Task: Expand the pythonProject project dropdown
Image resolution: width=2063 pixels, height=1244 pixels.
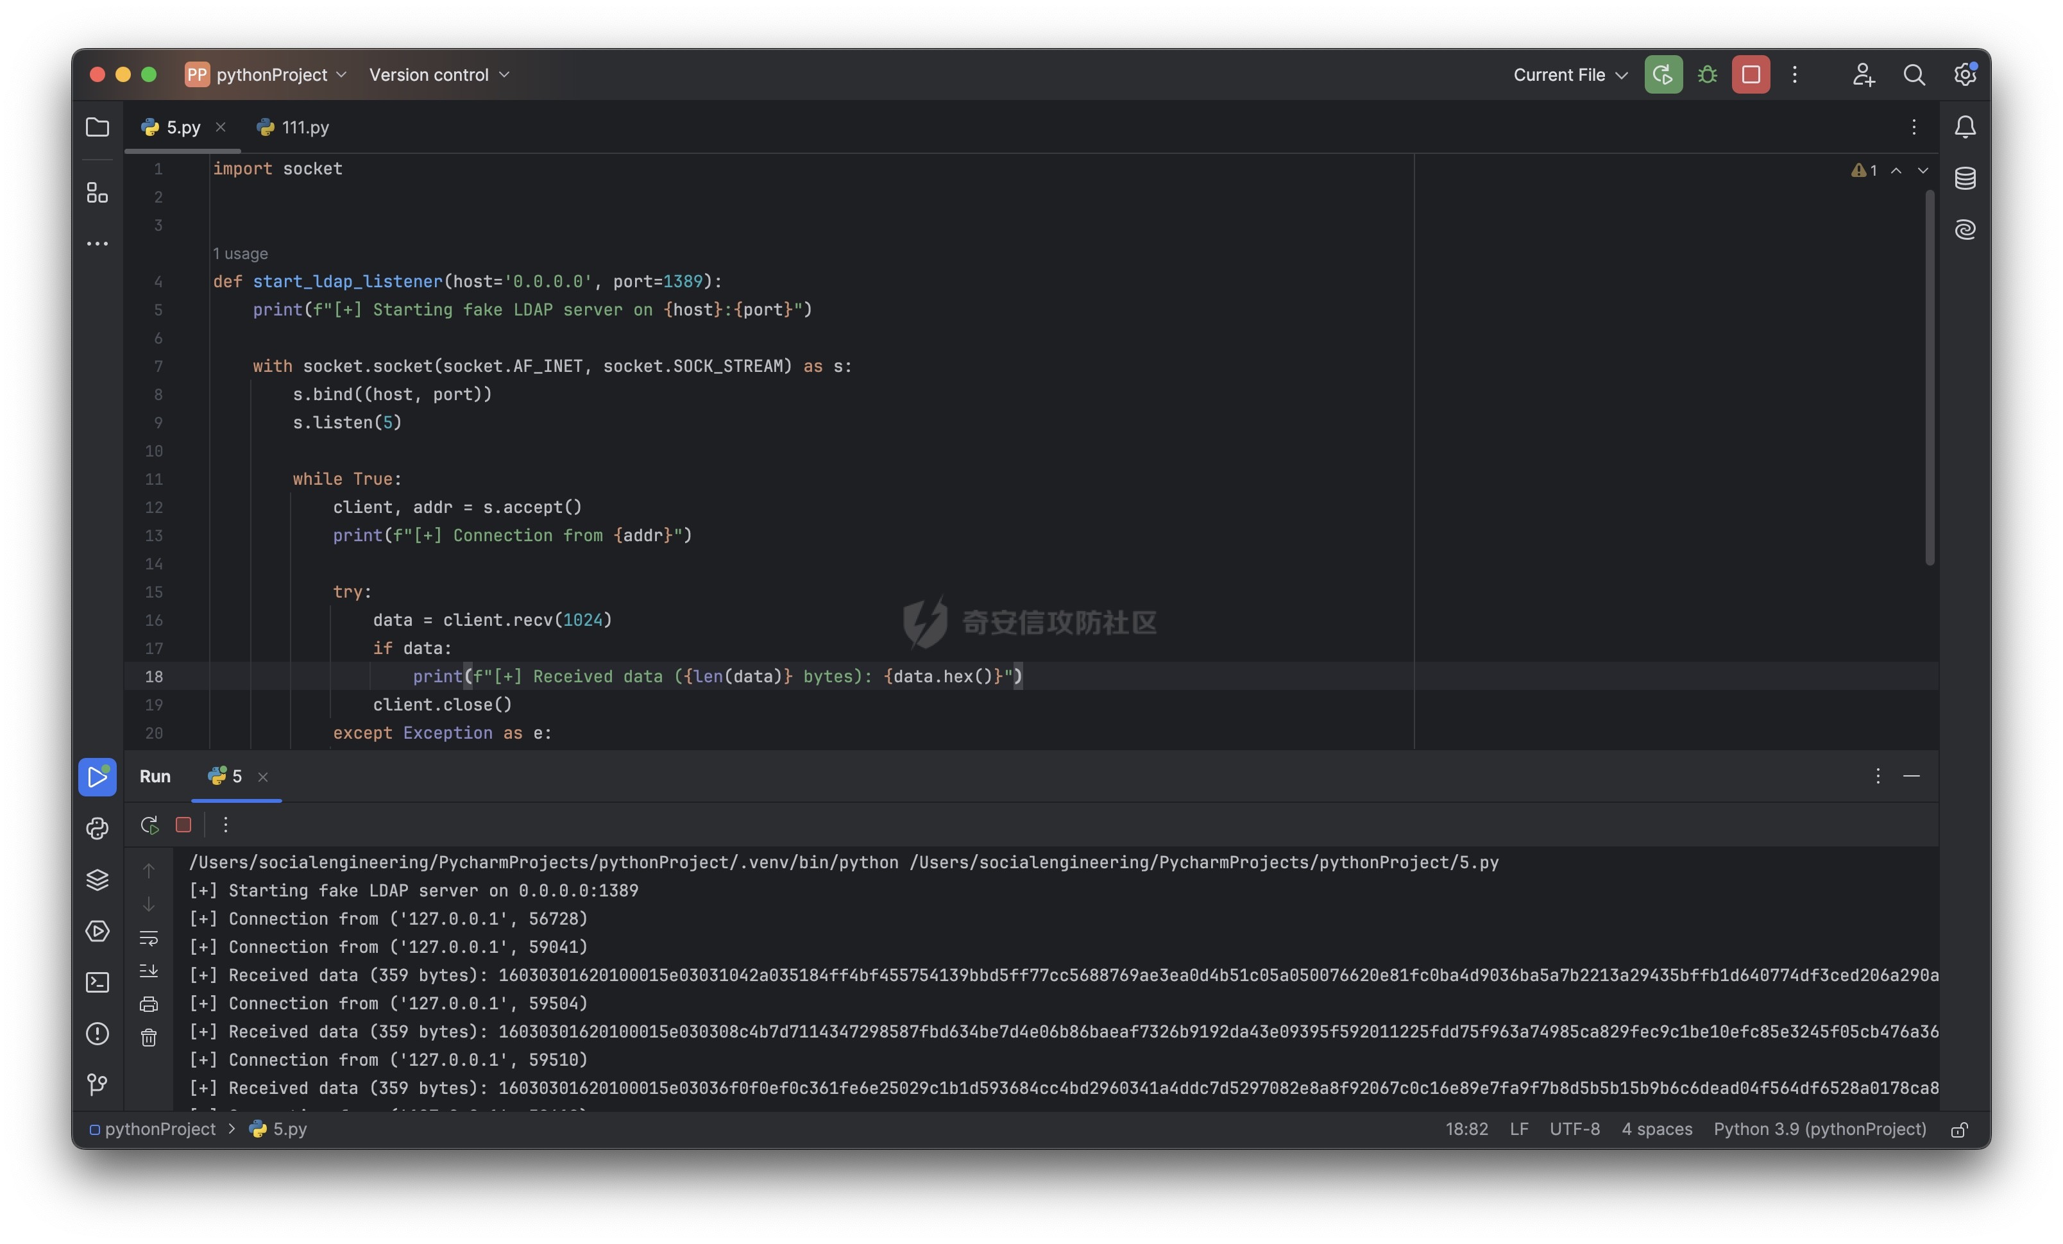Action: click(266, 74)
